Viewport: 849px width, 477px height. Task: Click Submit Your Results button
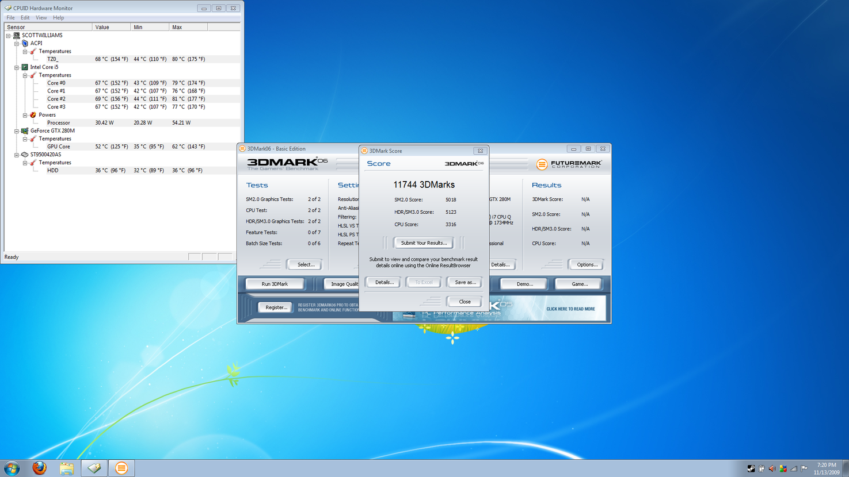coord(424,243)
